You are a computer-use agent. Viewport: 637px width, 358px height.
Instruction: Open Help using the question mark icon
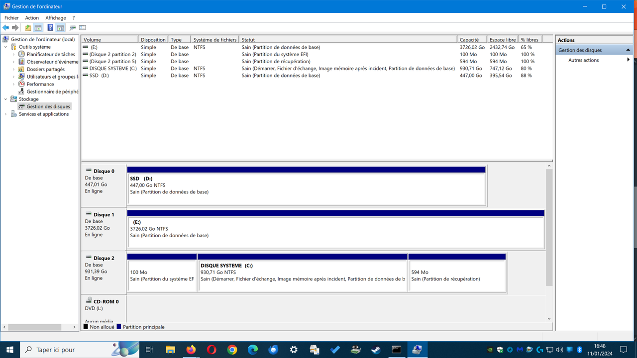[51, 27]
